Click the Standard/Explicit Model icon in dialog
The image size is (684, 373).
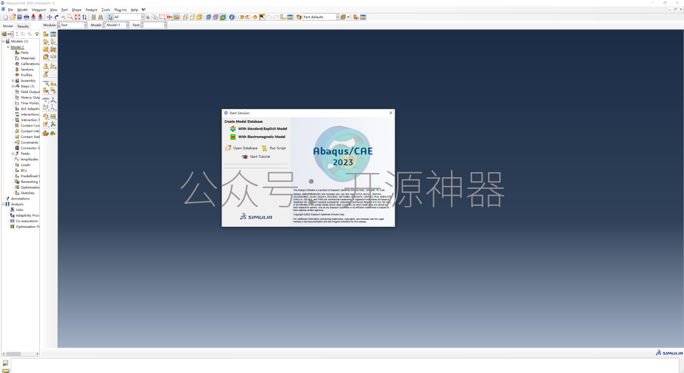[x=233, y=129]
